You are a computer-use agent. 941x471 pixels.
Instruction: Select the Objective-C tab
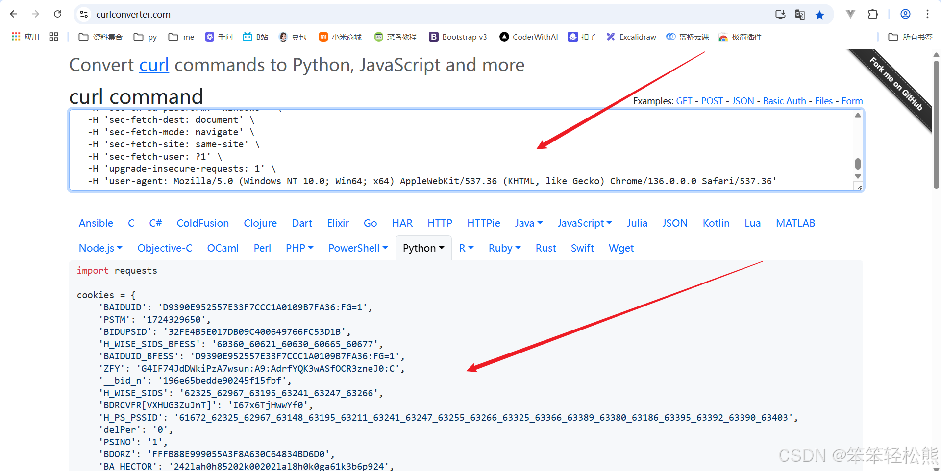[x=165, y=248]
